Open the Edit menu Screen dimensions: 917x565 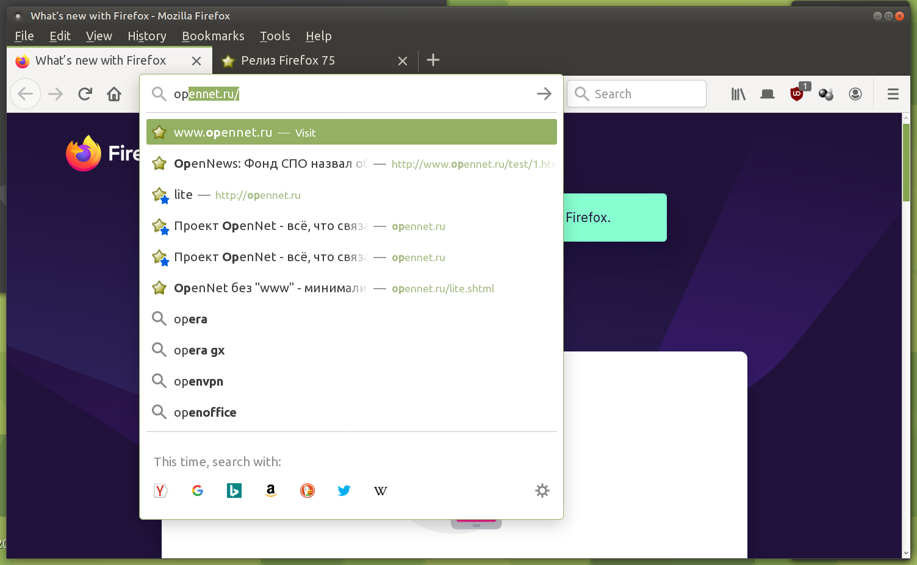pyautogui.click(x=60, y=36)
